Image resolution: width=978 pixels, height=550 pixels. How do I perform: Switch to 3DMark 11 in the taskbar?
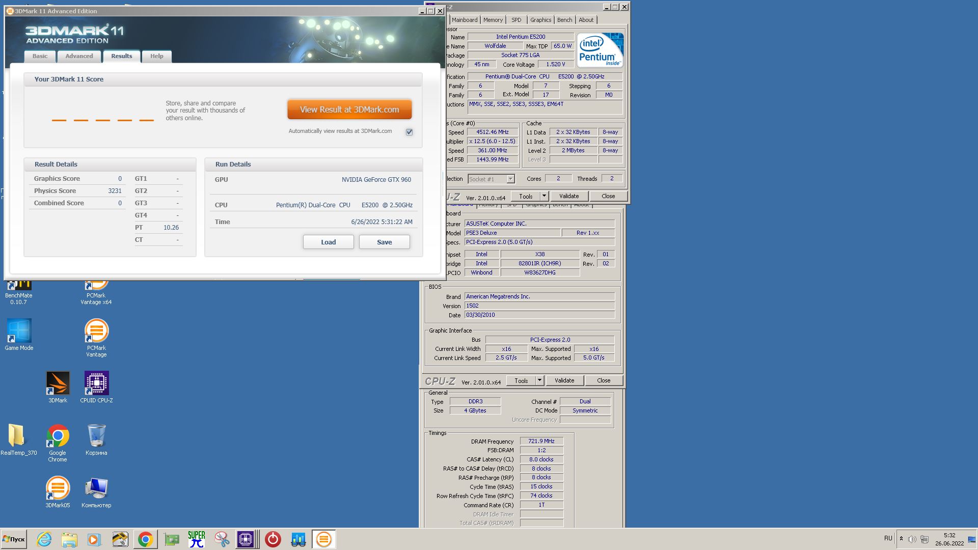[324, 539]
